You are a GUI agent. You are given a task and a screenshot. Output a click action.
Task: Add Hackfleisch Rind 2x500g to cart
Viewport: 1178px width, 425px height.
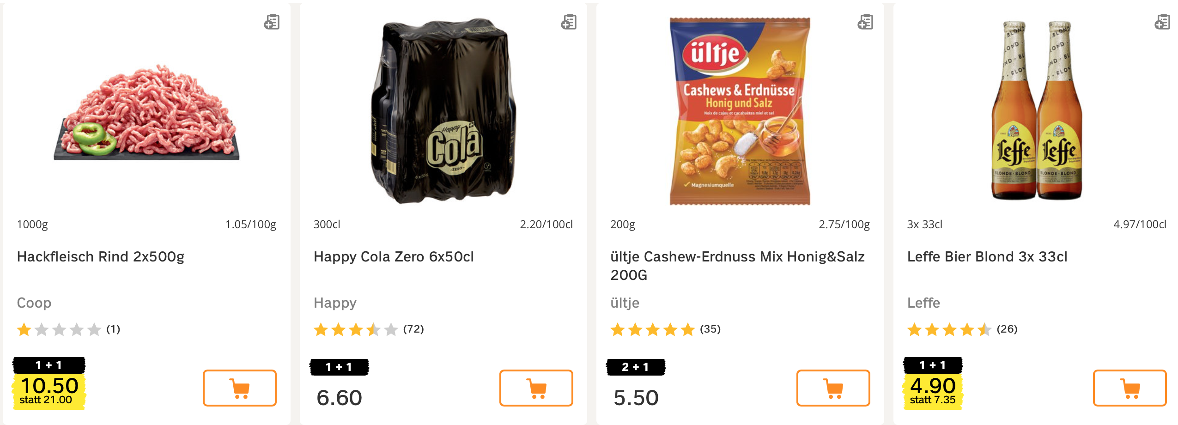point(239,388)
